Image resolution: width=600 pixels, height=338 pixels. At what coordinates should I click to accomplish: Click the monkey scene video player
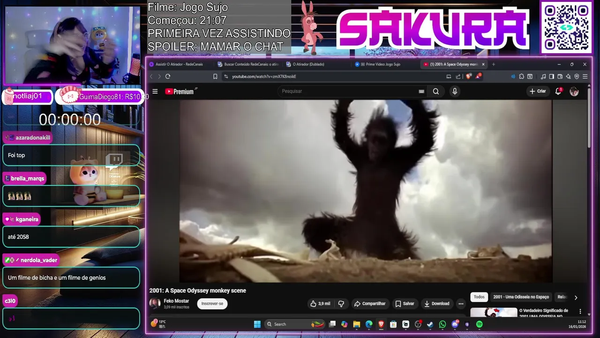click(x=366, y=191)
